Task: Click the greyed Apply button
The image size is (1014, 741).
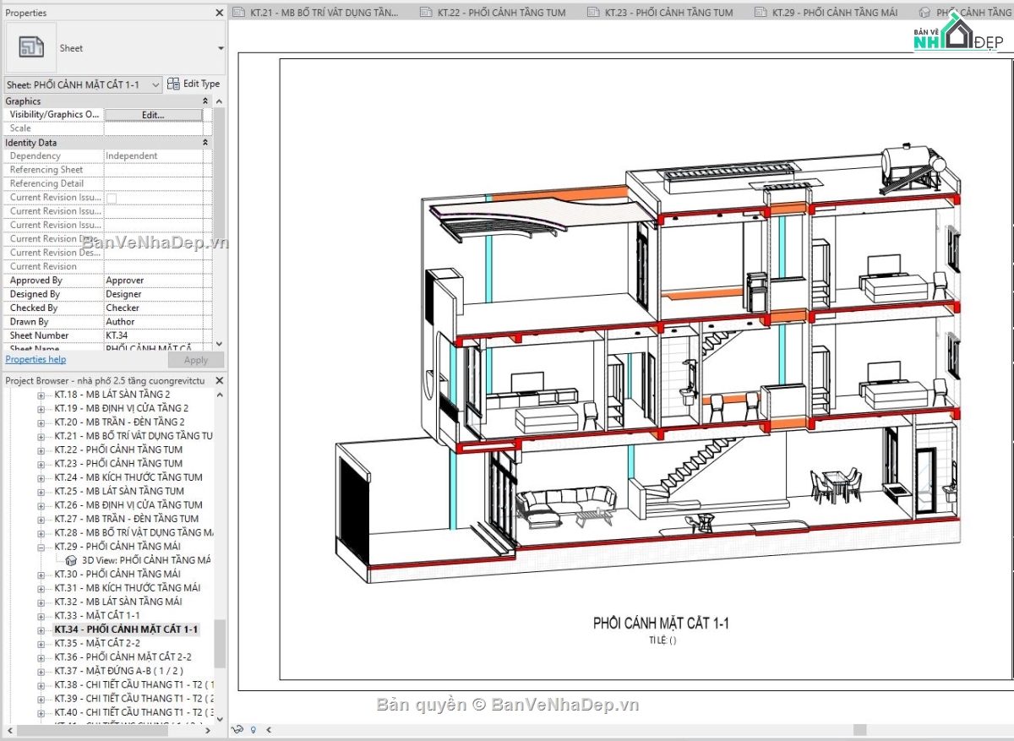Action: [196, 360]
